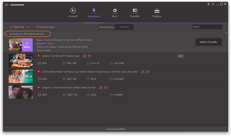Open folder for Summer Chill Mix 2017

tap(90, 56)
